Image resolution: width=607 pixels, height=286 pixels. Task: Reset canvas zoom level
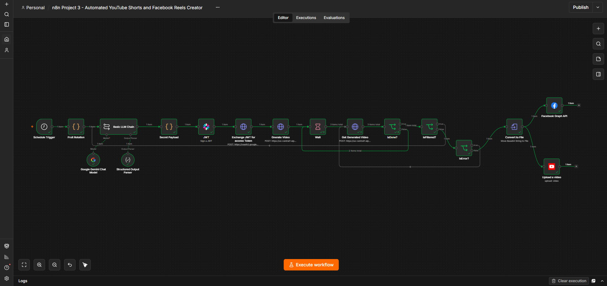pyautogui.click(x=70, y=265)
